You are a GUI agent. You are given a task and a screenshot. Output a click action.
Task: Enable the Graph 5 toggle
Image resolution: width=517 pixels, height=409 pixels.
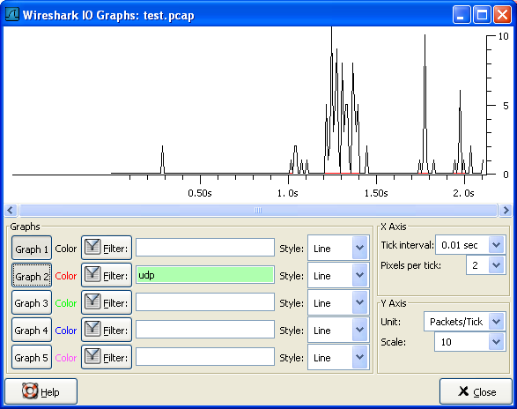point(32,358)
